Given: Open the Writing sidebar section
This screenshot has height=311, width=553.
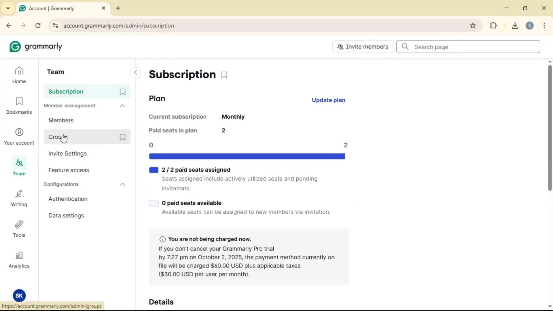Looking at the screenshot, I should click(19, 198).
